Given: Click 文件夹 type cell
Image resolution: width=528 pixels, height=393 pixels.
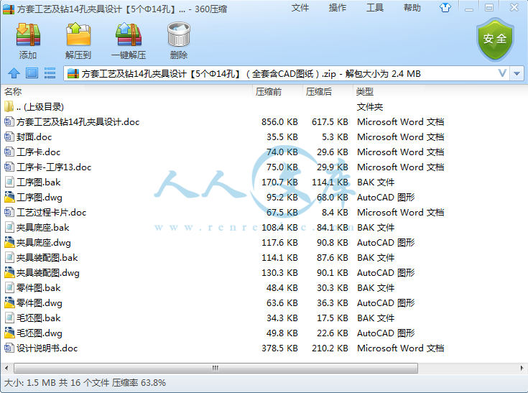Looking at the screenshot, I should (x=370, y=107).
